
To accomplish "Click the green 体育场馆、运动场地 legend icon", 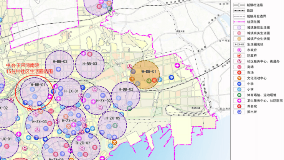I will click(239, 95).
